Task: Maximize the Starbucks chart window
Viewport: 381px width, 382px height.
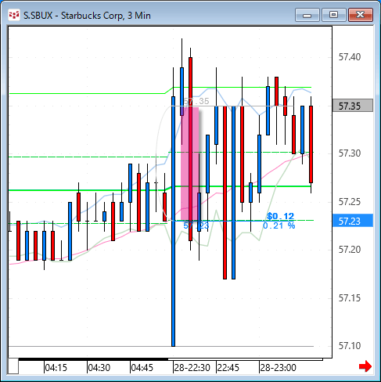Action: [x=333, y=15]
